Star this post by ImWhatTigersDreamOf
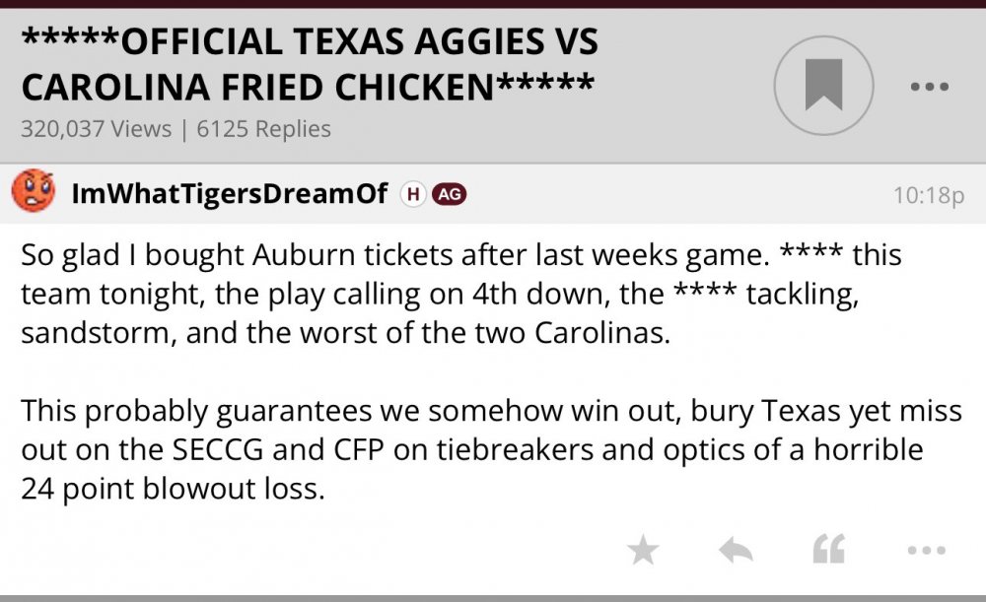Viewport: 986px width, 602px height. coord(644,551)
